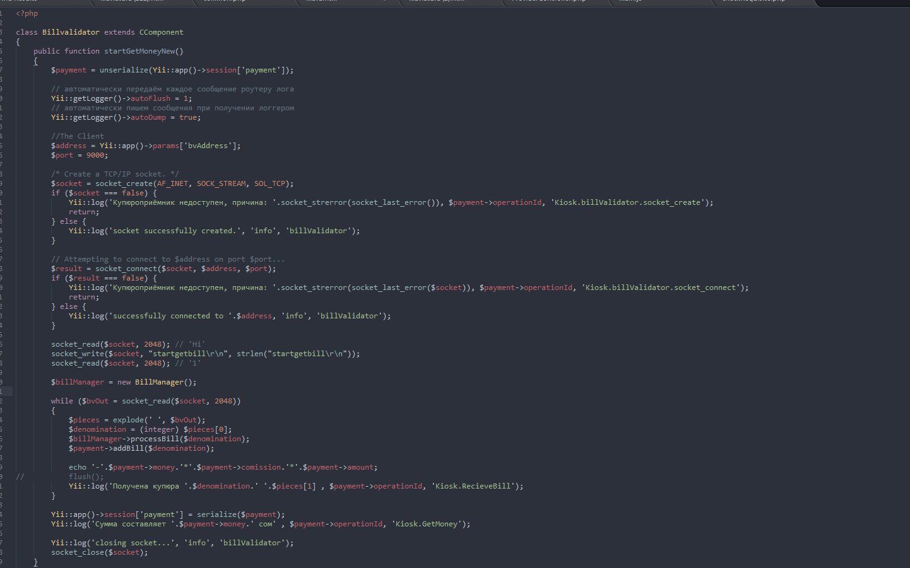Click the 'unserialize' function call
Screen dimensions: 910x568
[124, 70]
